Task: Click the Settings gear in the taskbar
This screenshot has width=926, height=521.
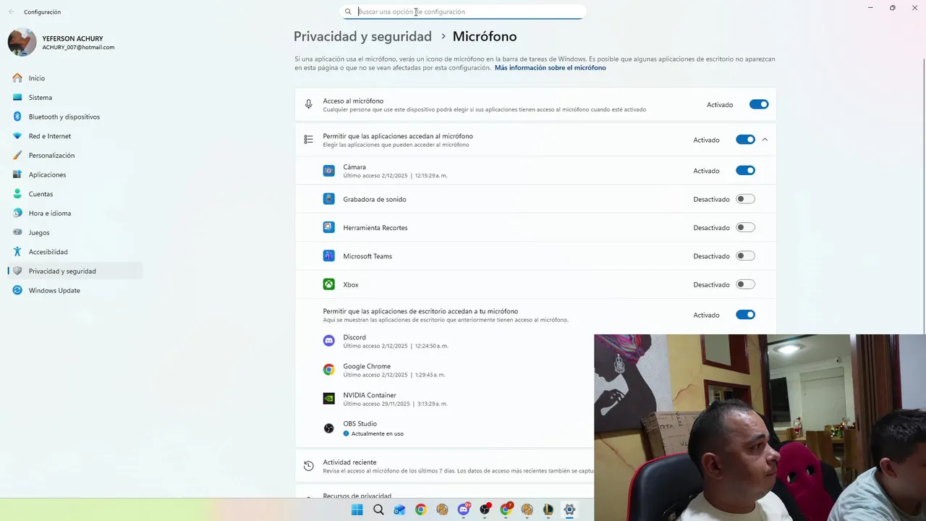Action: [x=569, y=509]
